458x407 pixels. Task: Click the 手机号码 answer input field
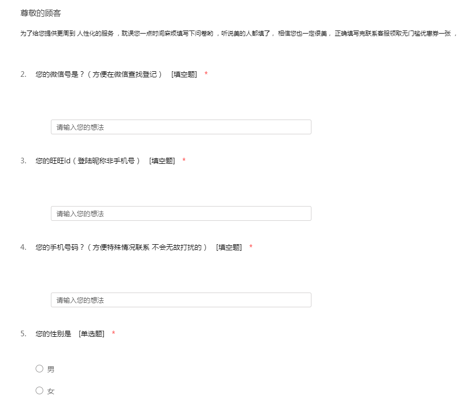point(181,300)
